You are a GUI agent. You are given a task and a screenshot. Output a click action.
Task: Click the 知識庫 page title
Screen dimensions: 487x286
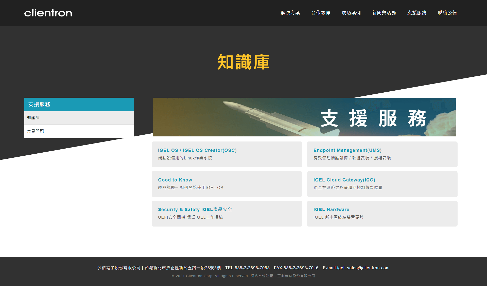coord(243,62)
